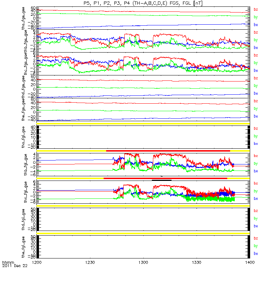The image size is (268, 286).
Task: Click the the_fgl_gse y-axis title
Action: coord(23,247)
